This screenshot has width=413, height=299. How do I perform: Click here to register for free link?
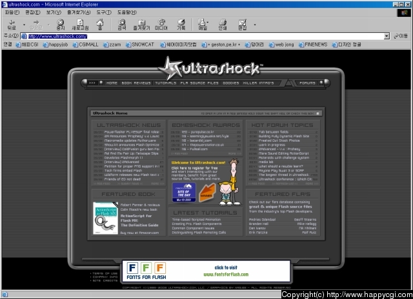[194, 168]
